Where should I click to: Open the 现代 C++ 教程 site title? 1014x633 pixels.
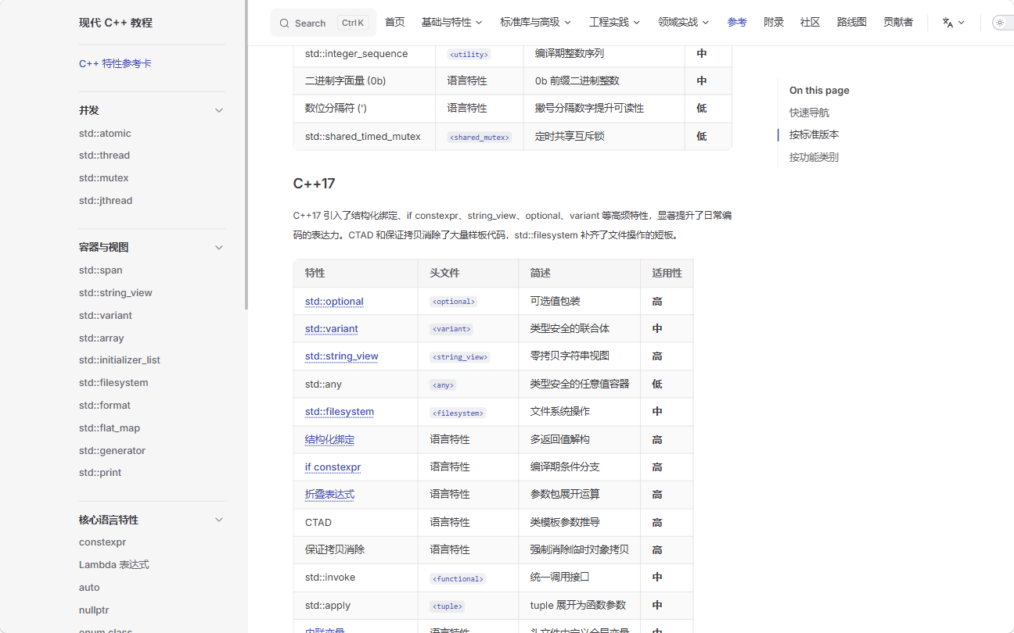(116, 23)
